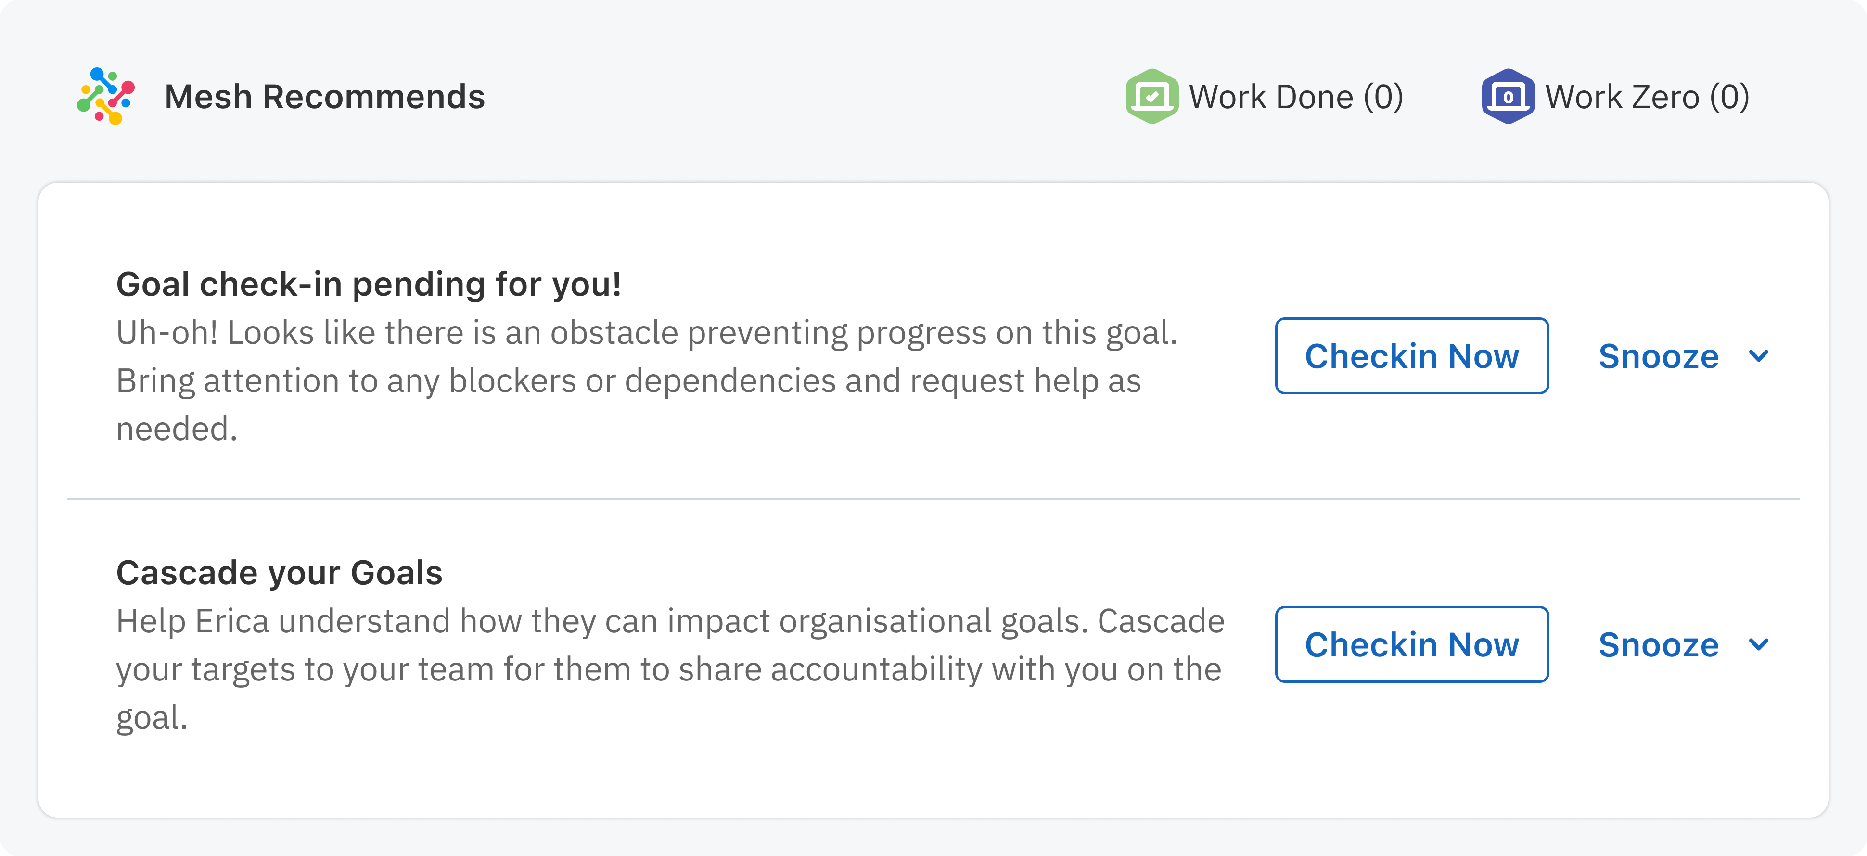
Task: Expand chevron beside goal check-in Snooze
Action: tap(1758, 355)
